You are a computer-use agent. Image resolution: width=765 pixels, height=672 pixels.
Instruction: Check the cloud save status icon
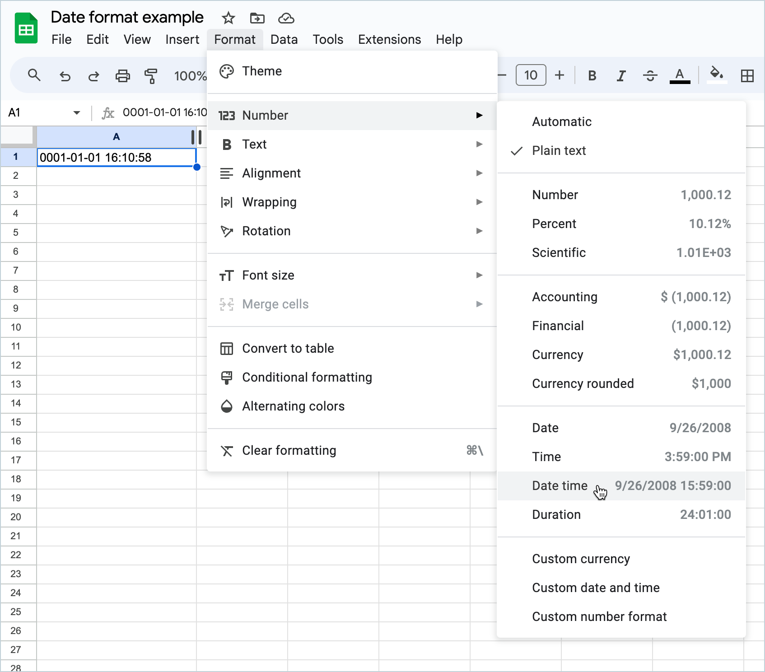point(286,18)
